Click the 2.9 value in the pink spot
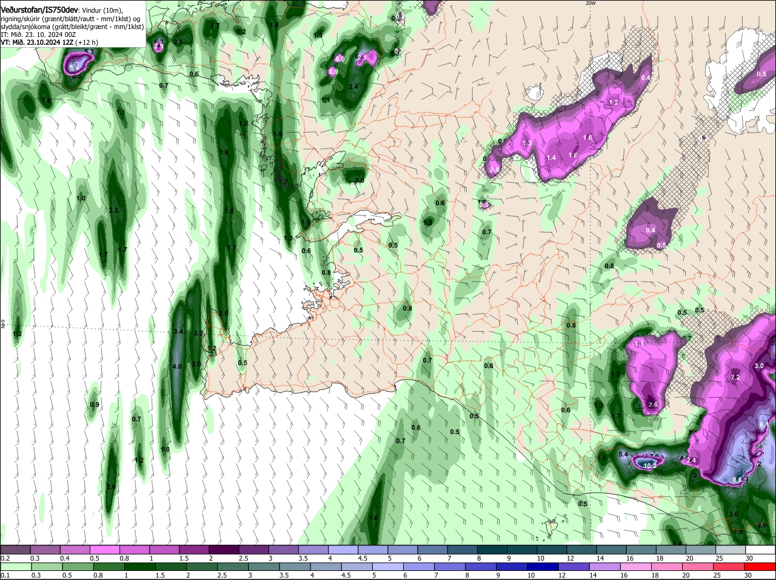This screenshot has height=580, width=776. 159,47
